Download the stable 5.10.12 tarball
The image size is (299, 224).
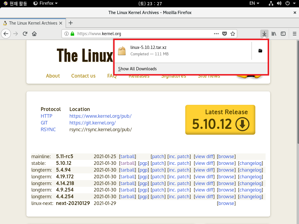click(128, 163)
